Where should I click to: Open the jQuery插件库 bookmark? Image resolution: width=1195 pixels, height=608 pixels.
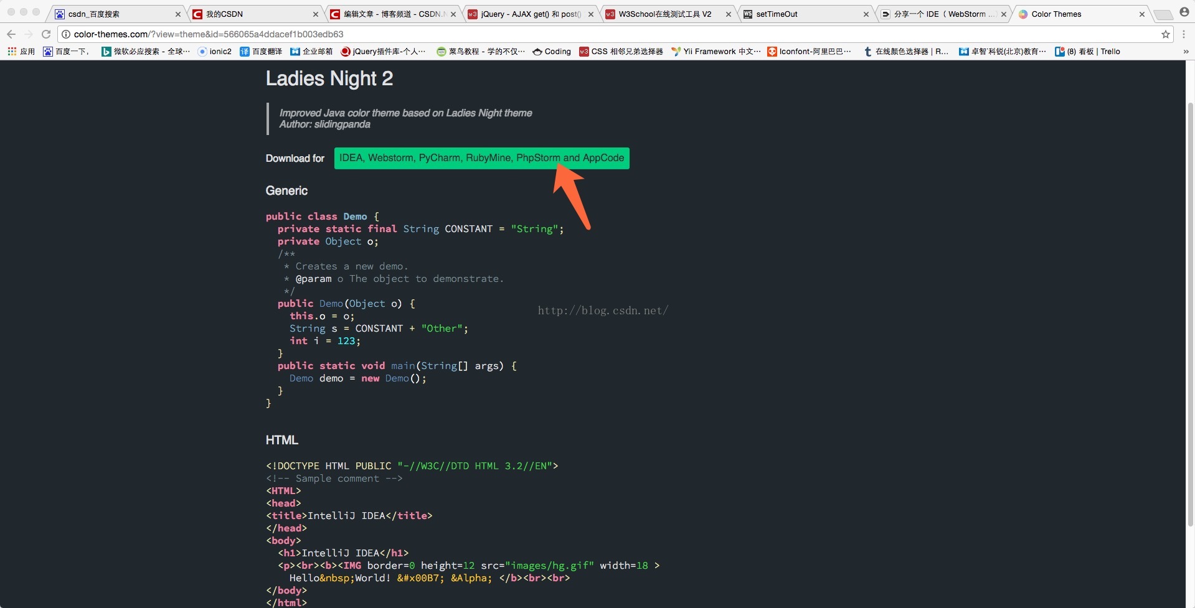[x=383, y=52]
